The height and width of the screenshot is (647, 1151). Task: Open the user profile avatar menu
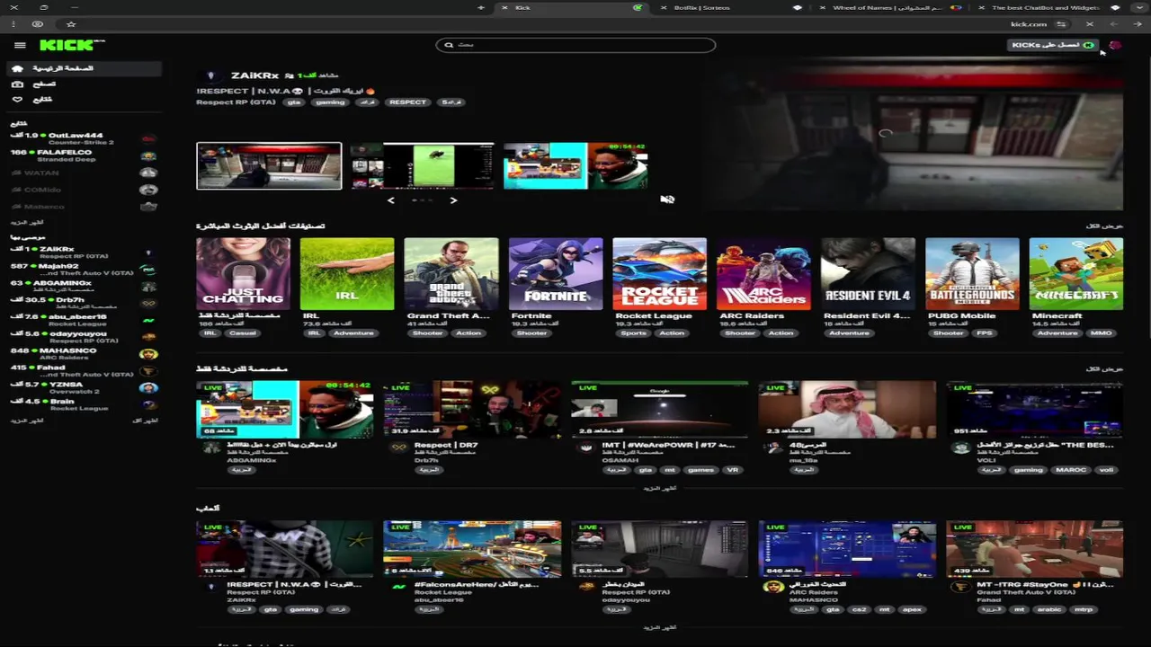[1115, 45]
